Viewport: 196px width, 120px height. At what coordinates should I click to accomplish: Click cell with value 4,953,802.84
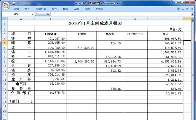(x=165, y=61)
